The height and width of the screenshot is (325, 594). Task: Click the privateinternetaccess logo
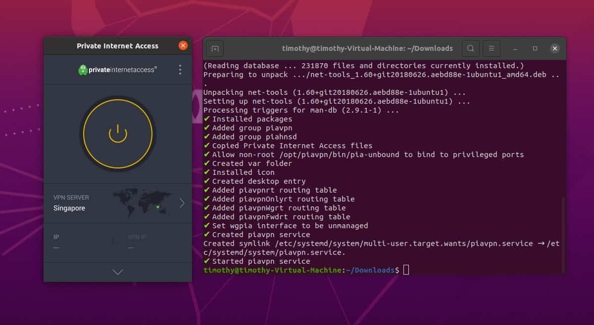tap(118, 70)
